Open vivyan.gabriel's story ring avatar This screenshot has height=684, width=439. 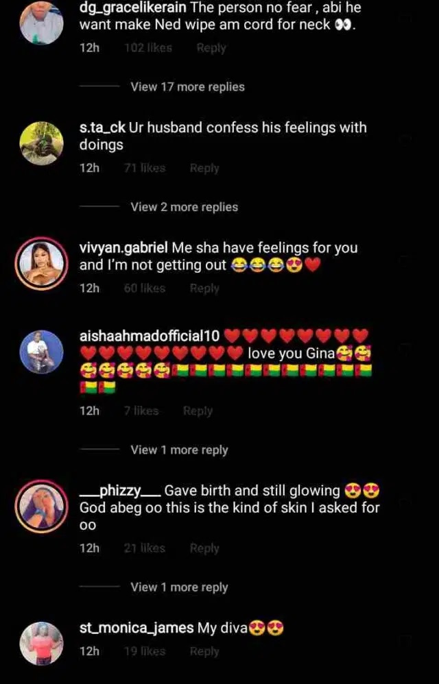(x=41, y=263)
